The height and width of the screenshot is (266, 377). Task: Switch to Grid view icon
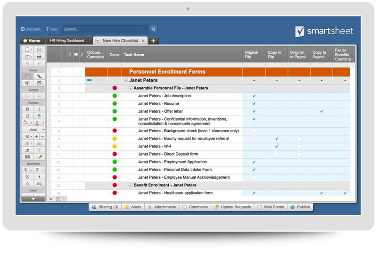(27, 76)
